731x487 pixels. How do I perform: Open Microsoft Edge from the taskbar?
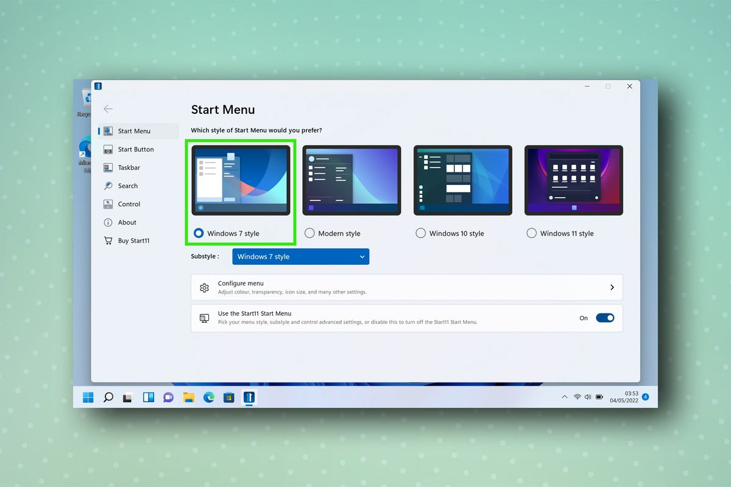pos(208,397)
